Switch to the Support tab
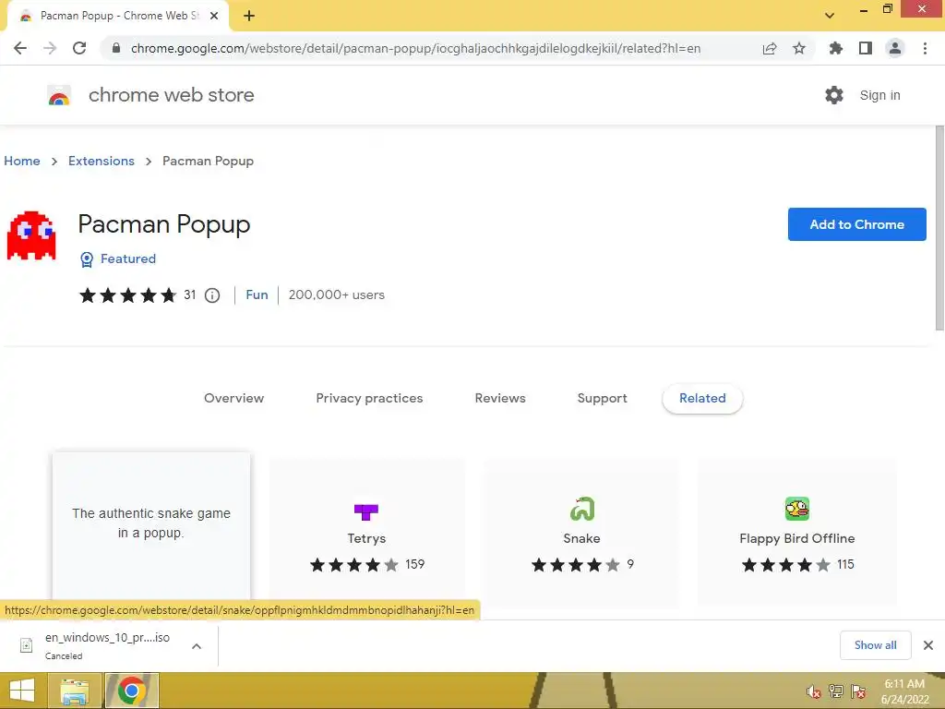Viewport: 945px width, 709px height. [x=602, y=399]
